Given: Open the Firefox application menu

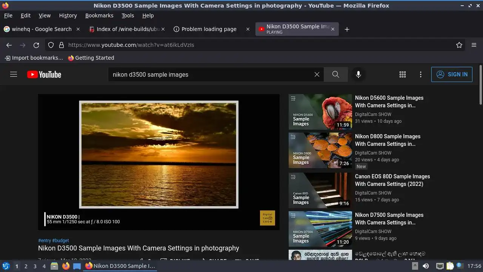Looking at the screenshot, I should tap(474, 45).
